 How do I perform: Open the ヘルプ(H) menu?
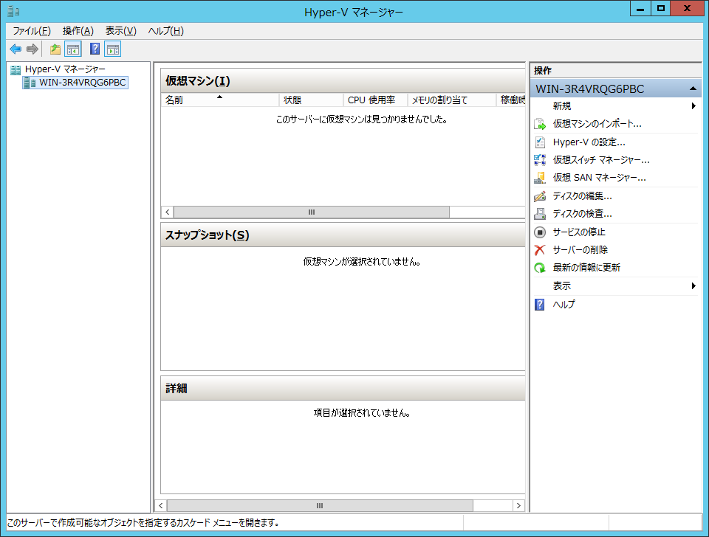pos(166,31)
